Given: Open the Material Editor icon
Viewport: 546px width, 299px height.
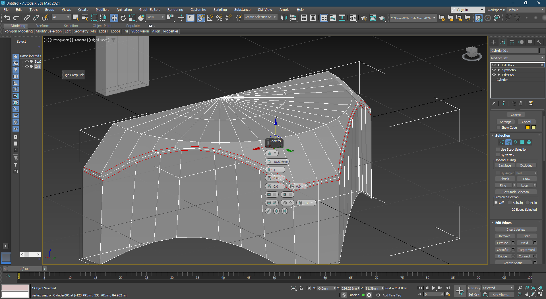Looking at the screenshot, I should [353, 18].
